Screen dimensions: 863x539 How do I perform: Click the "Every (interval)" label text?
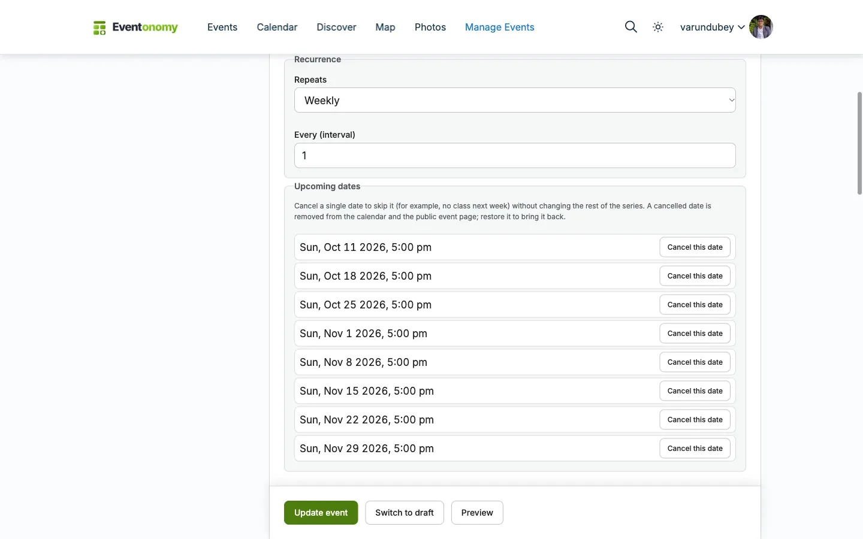325,135
